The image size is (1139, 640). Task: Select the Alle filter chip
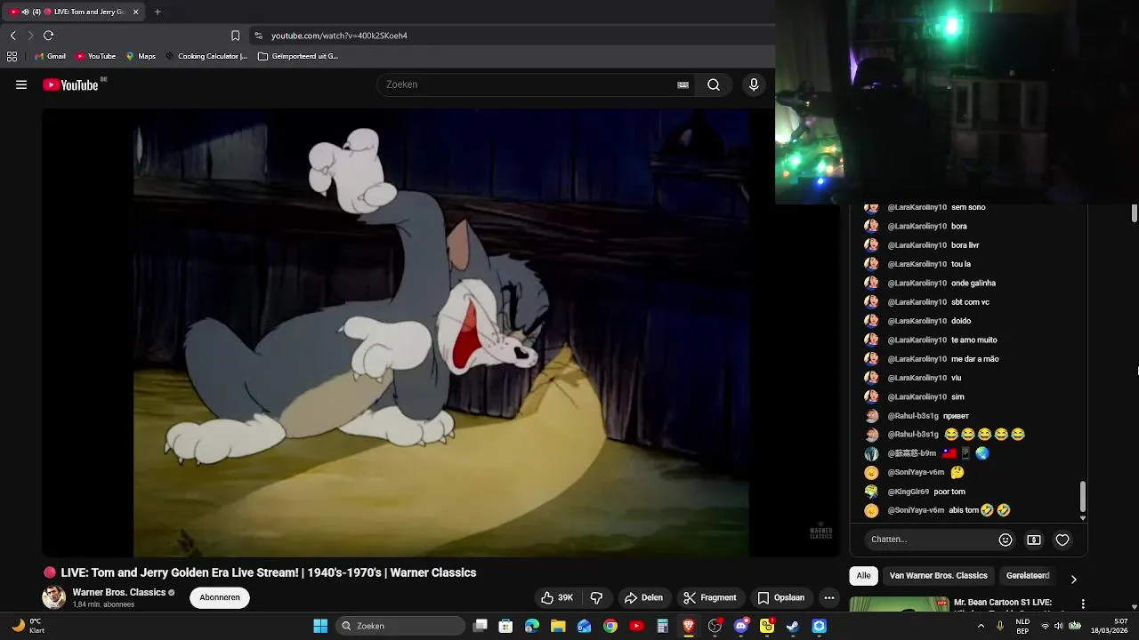[x=863, y=576]
